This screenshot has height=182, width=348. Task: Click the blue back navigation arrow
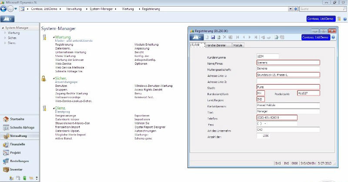click(4, 8)
